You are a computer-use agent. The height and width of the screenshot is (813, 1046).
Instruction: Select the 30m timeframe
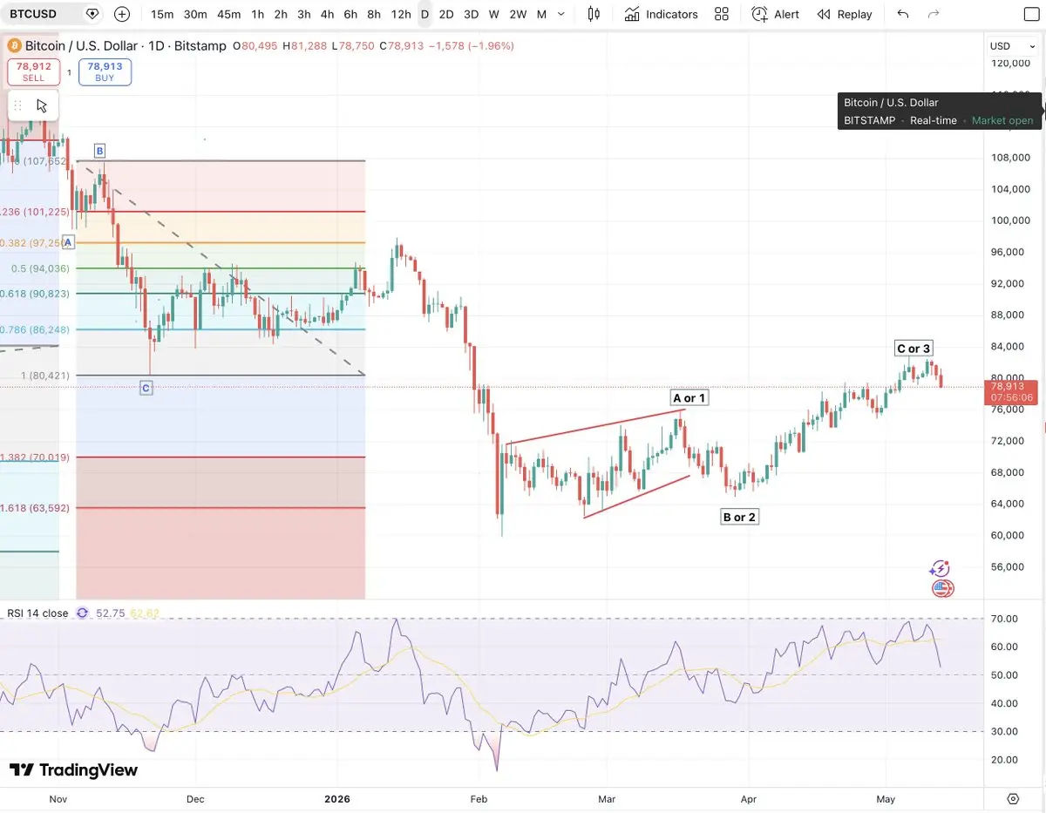click(x=195, y=14)
